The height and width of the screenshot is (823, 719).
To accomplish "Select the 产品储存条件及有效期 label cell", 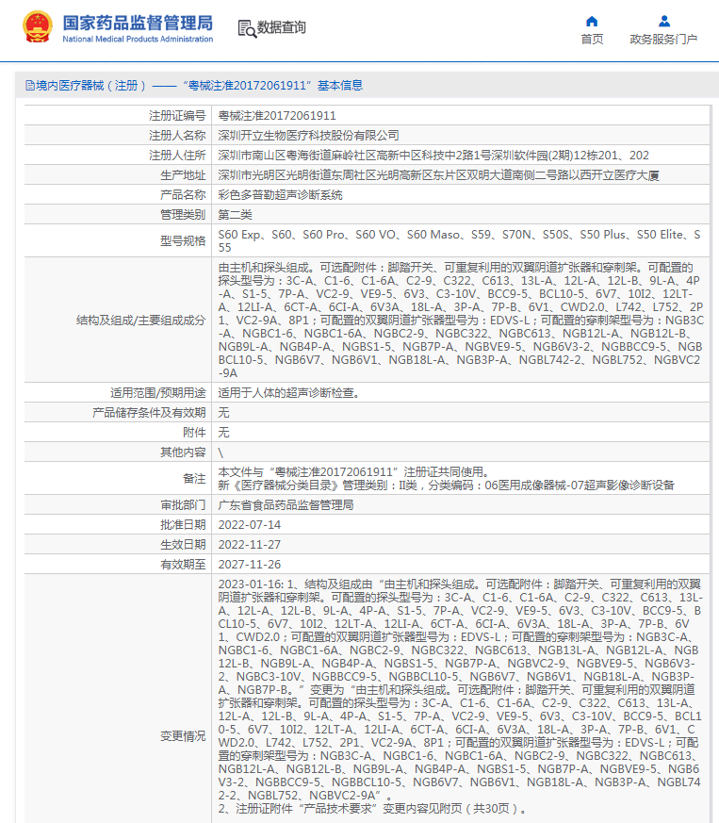I will click(x=118, y=413).
